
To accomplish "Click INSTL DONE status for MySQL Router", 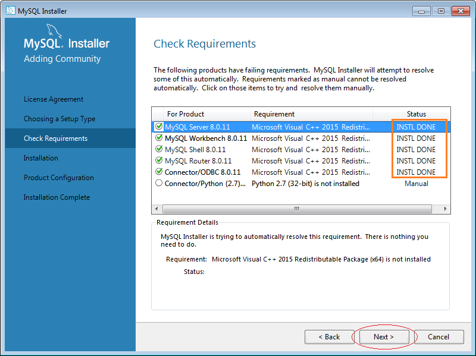I will (416, 160).
